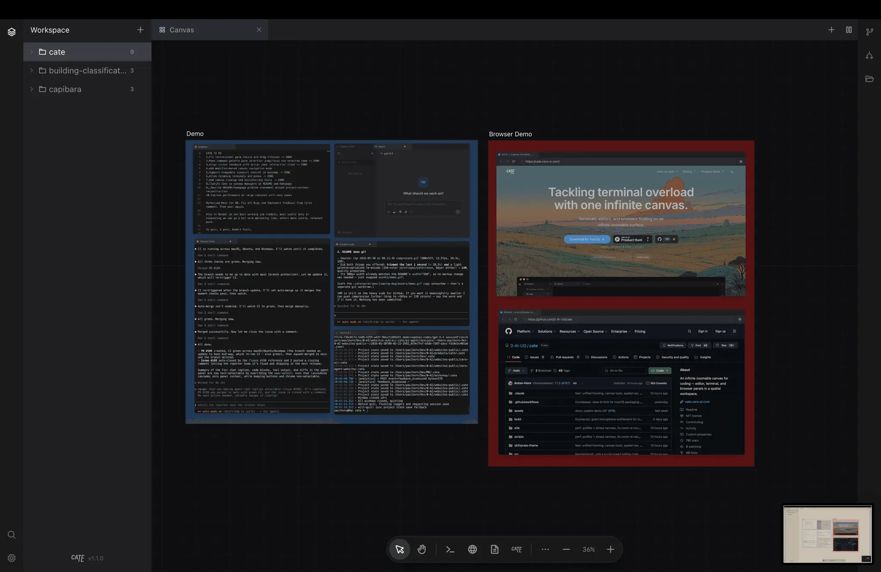
Task: Click the GitHub header search icon
Action: pos(690,331)
